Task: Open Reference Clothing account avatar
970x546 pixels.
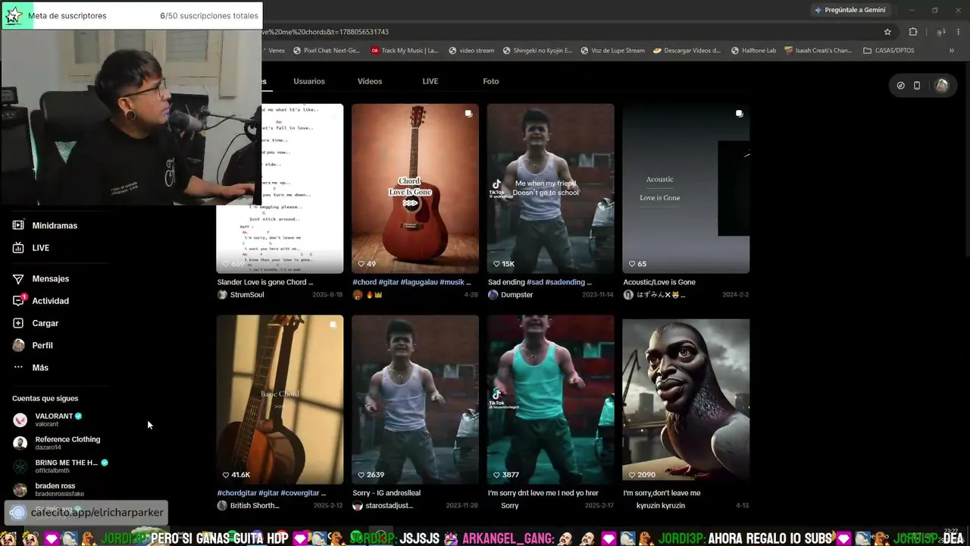Action: coord(20,443)
